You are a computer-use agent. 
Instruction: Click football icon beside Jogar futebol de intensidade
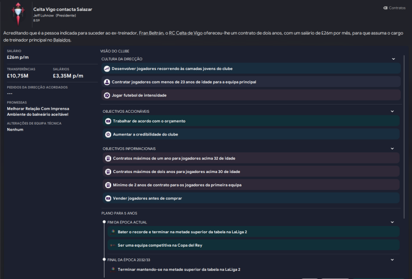(x=107, y=95)
